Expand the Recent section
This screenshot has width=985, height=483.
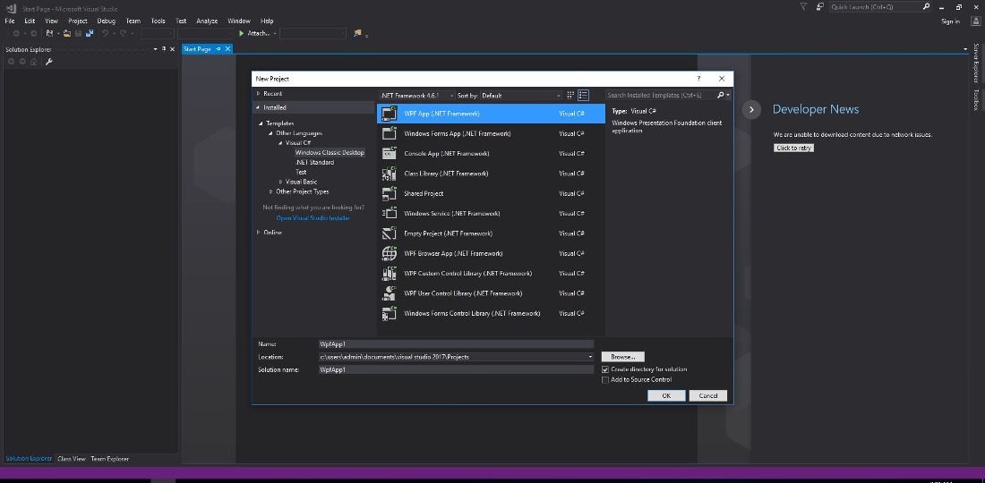(258, 93)
